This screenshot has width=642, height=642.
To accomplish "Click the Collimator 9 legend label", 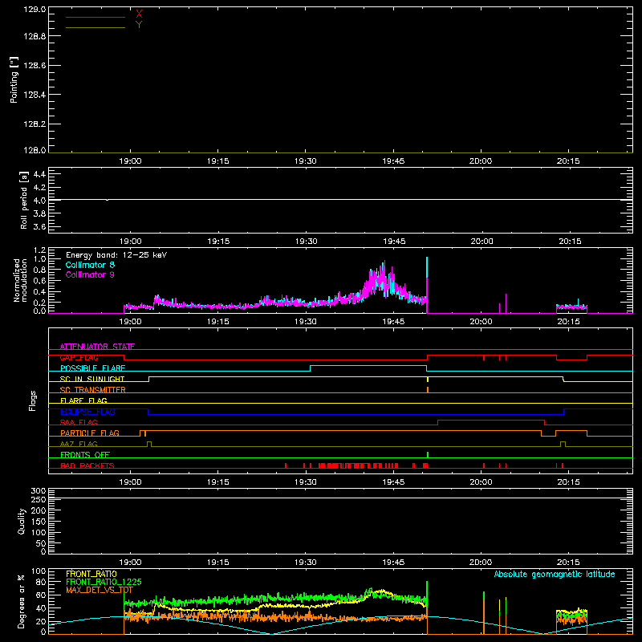I will coord(90,274).
